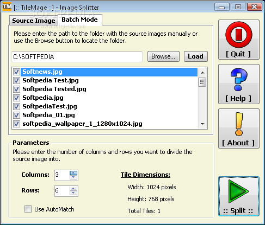Click the Load button
This screenshot has width=265, height=225.
(196, 56)
